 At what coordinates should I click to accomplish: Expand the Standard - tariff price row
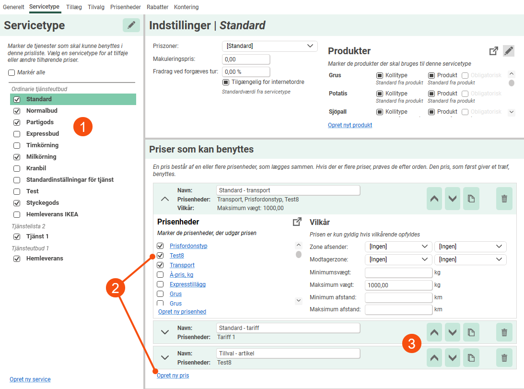click(x=165, y=332)
